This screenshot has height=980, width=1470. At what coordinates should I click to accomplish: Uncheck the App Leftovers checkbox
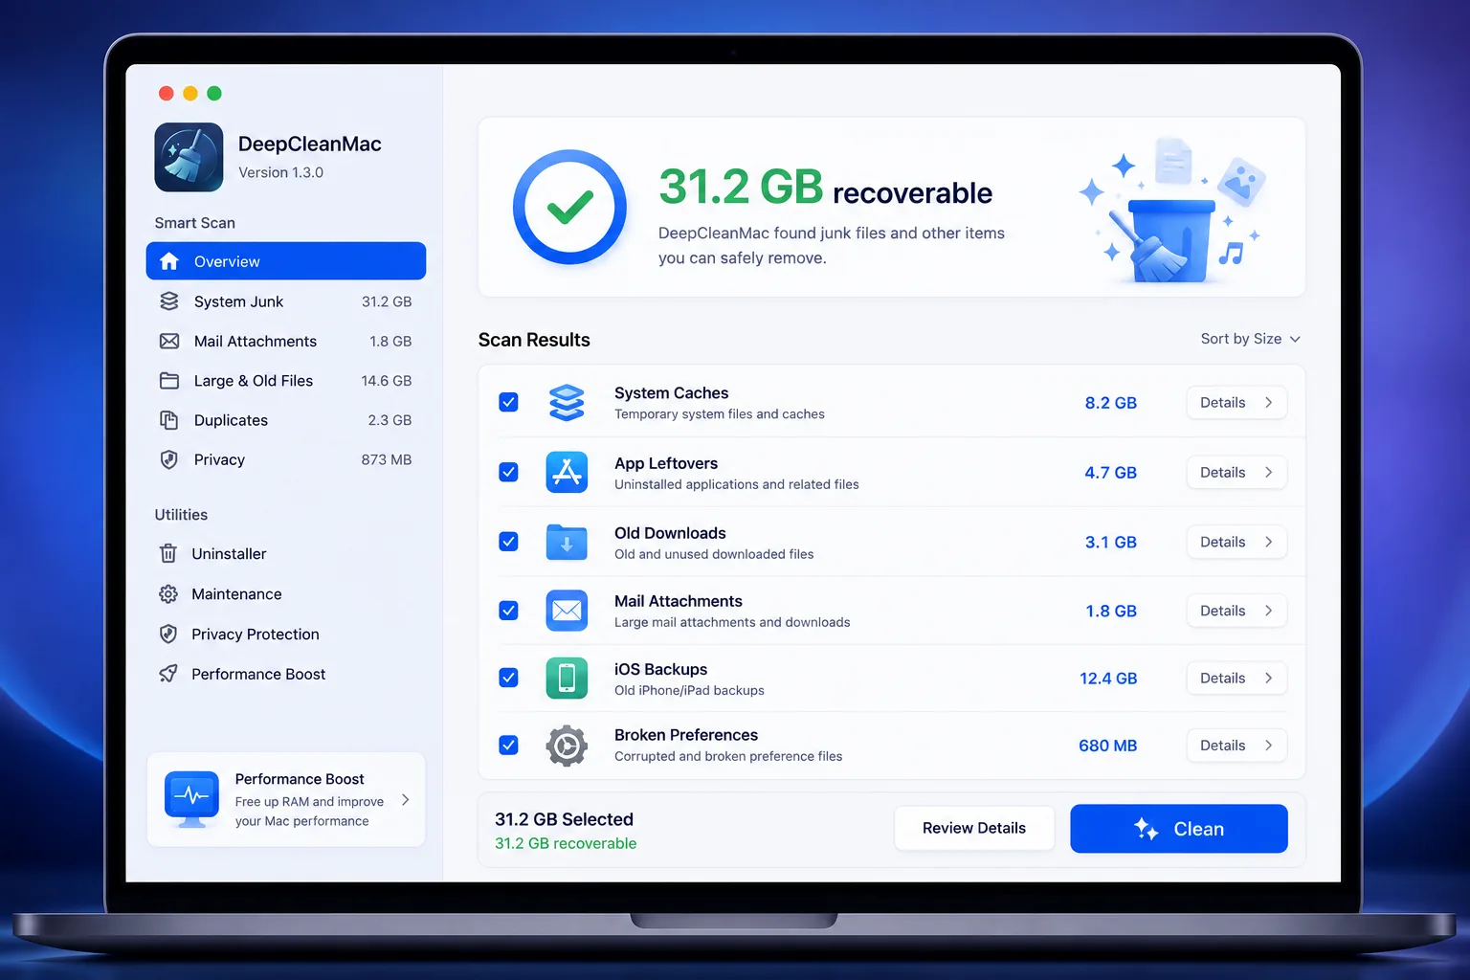[509, 472]
